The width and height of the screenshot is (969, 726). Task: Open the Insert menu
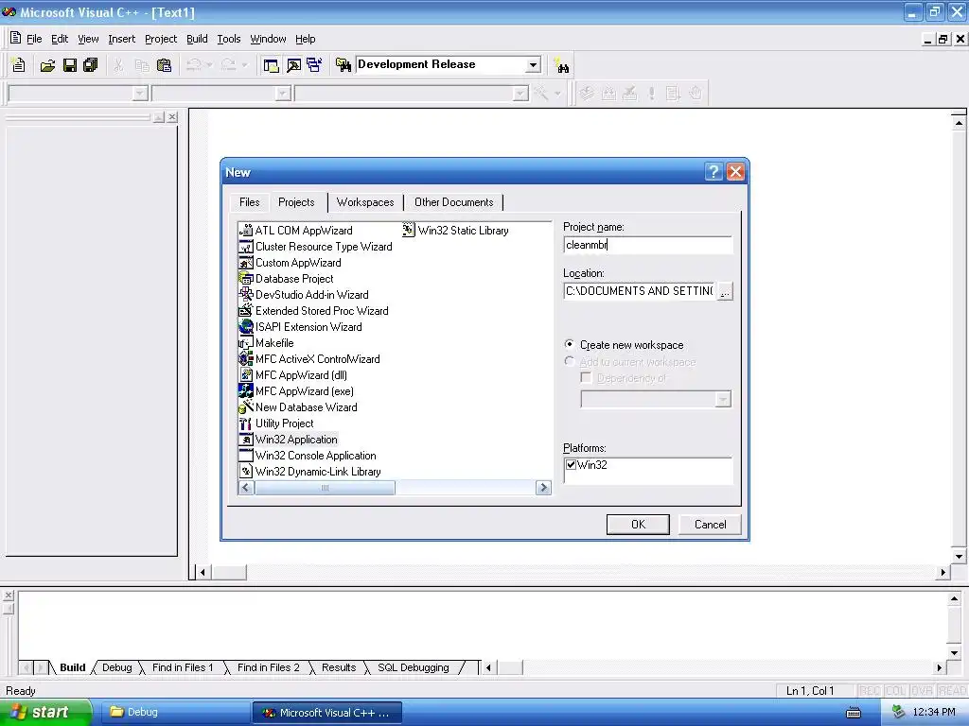pyautogui.click(x=122, y=39)
